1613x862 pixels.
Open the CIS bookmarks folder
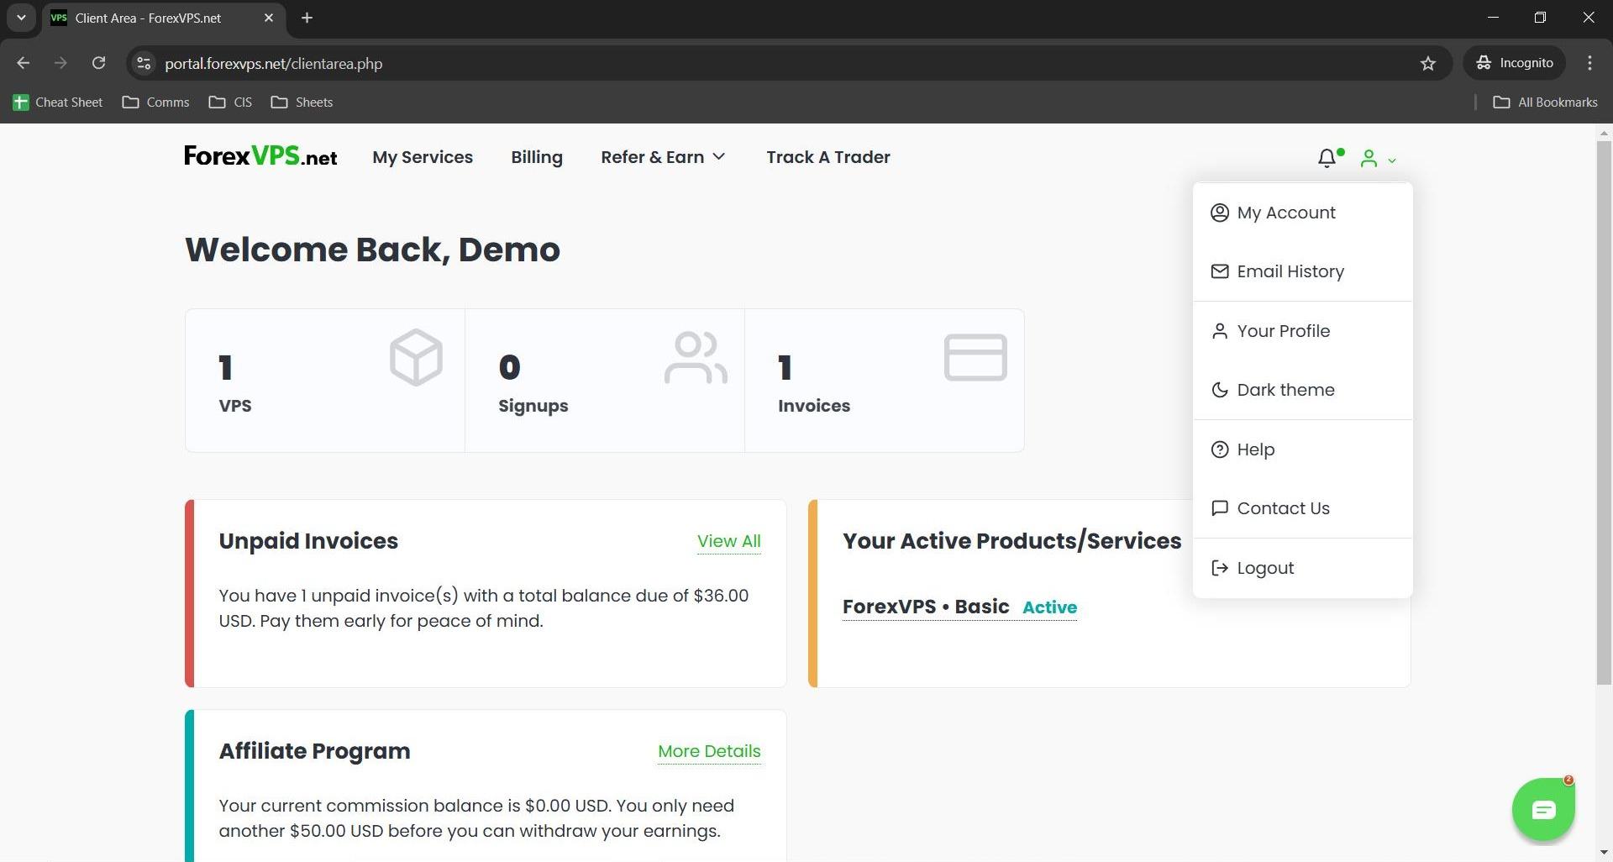click(x=230, y=102)
